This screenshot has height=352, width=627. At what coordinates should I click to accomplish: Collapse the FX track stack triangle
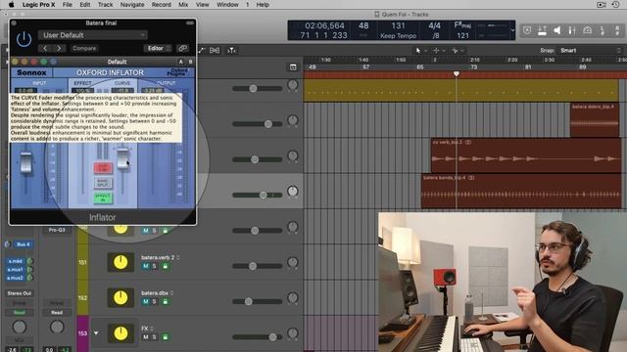96,332
